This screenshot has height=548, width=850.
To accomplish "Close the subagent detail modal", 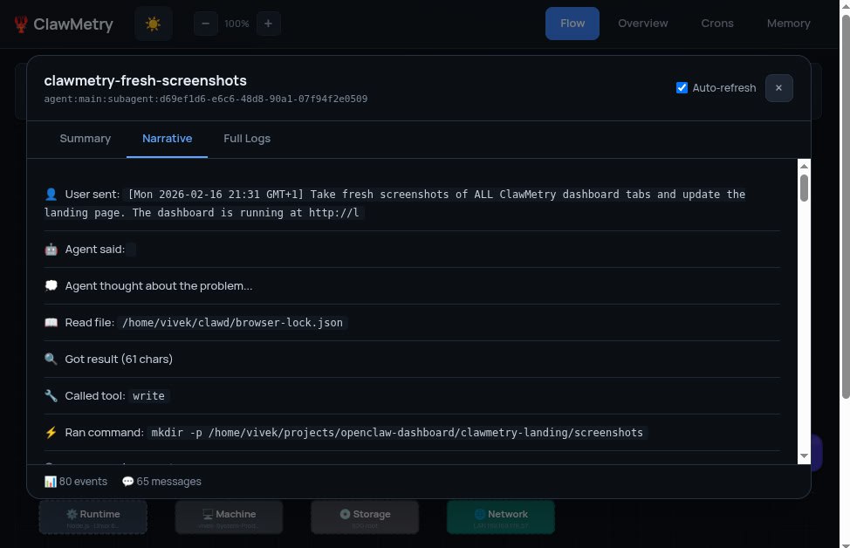I will (x=778, y=88).
